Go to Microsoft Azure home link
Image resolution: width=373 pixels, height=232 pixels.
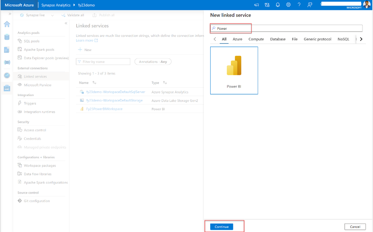coord(19,5)
